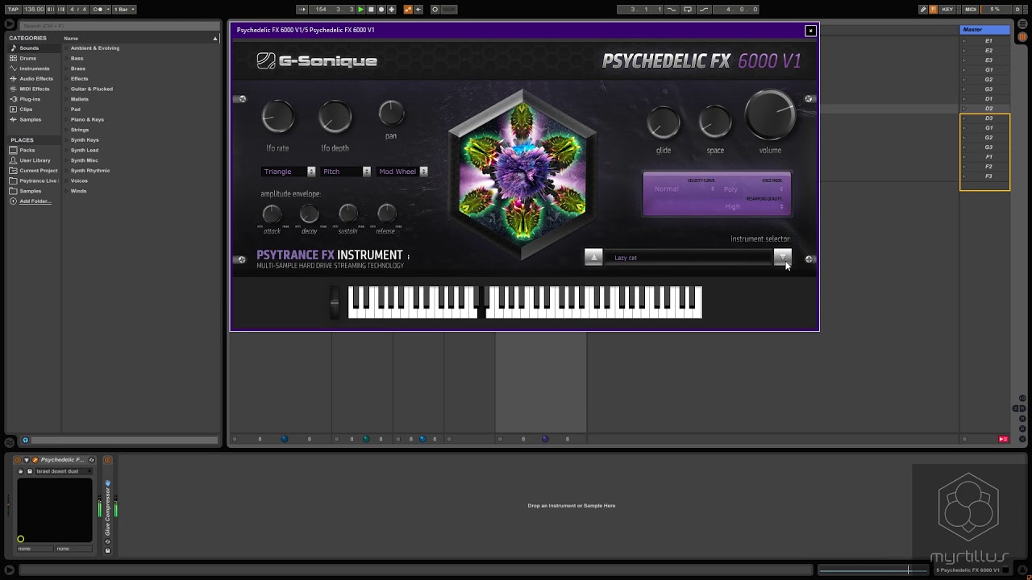Viewport: 1032px width, 580px height.
Task: Start playback with the green Play button
Action: [360, 10]
